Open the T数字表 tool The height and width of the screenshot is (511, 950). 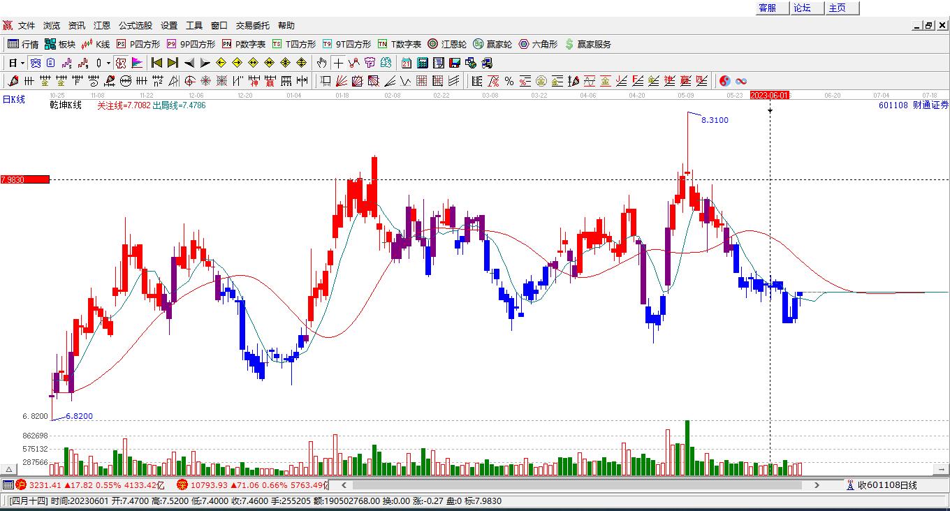pyautogui.click(x=400, y=44)
